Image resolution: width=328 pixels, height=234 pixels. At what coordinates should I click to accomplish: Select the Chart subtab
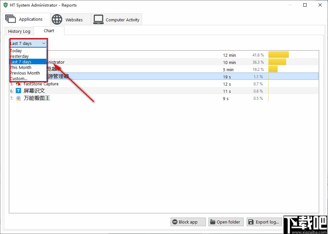[x=49, y=31]
